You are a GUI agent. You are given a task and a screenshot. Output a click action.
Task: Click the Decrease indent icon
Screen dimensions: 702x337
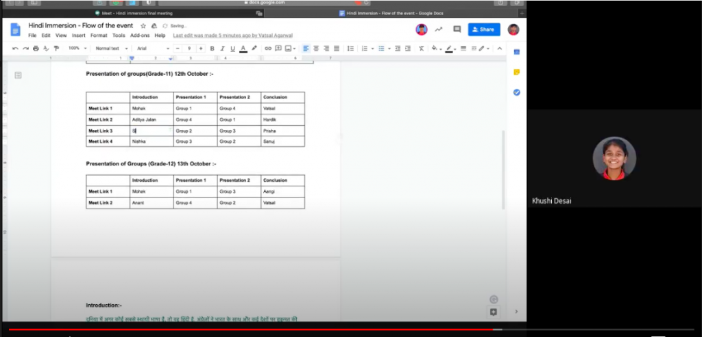point(398,49)
